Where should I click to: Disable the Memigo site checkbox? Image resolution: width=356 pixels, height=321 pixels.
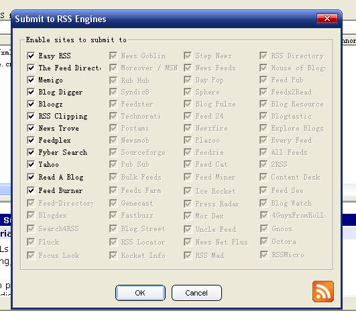[x=31, y=80]
